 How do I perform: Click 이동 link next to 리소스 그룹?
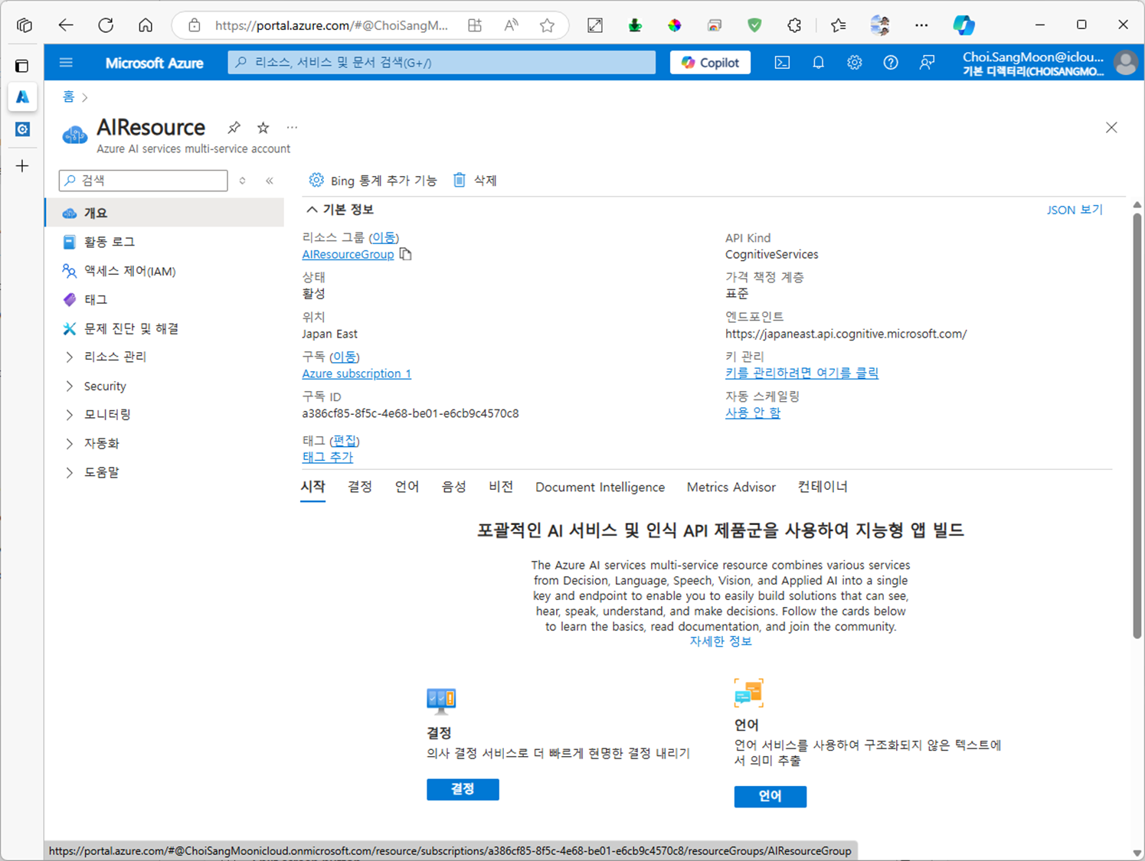coord(383,237)
